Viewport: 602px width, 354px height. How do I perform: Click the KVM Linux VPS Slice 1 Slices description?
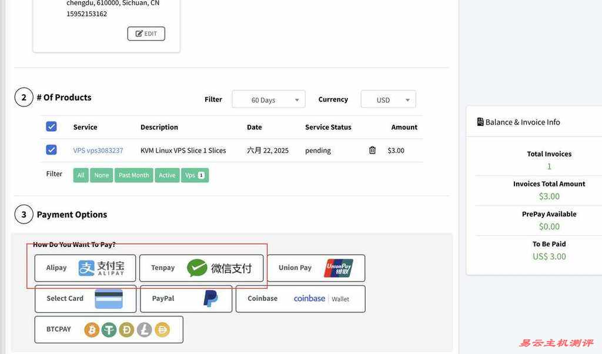pyautogui.click(x=183, y=151)
